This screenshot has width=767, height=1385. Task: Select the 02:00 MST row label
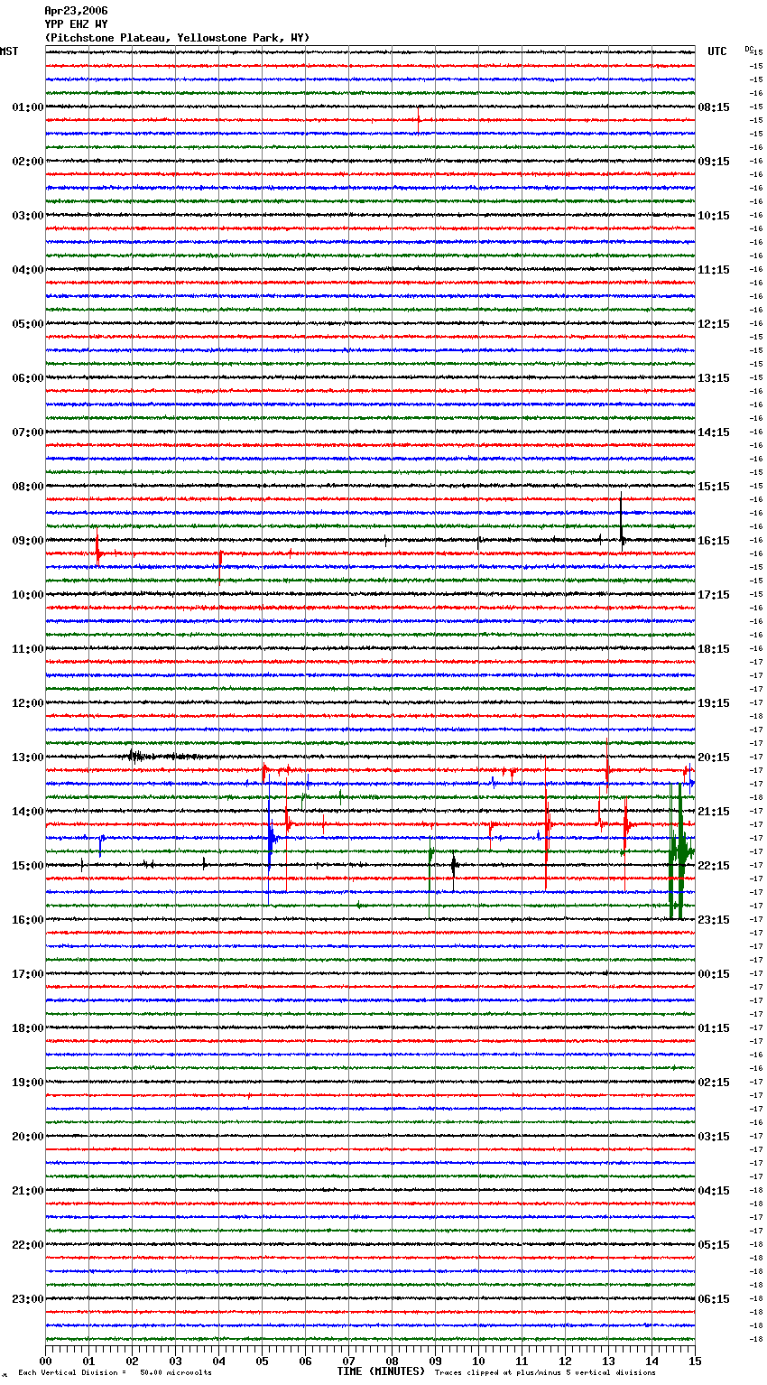click(27, 162)
